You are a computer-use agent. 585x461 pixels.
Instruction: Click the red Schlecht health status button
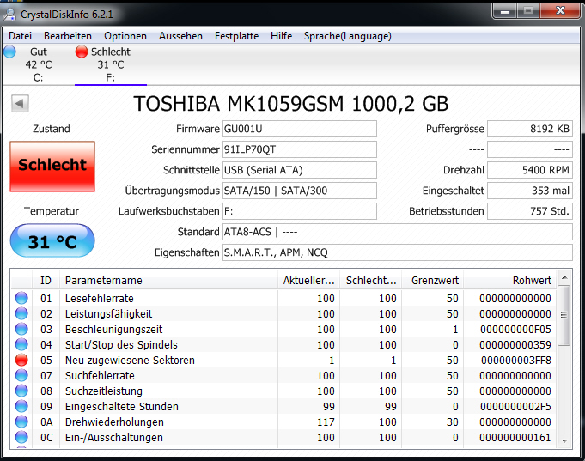pos(52,167)
